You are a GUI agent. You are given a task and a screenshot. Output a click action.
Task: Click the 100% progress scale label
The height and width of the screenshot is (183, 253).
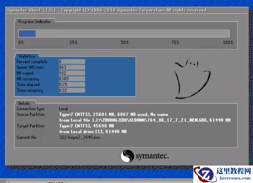[228, 42]
